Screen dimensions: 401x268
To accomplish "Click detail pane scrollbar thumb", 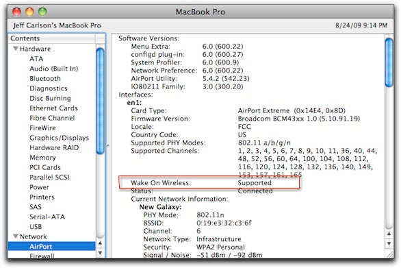I will click(x=389, y=62).
